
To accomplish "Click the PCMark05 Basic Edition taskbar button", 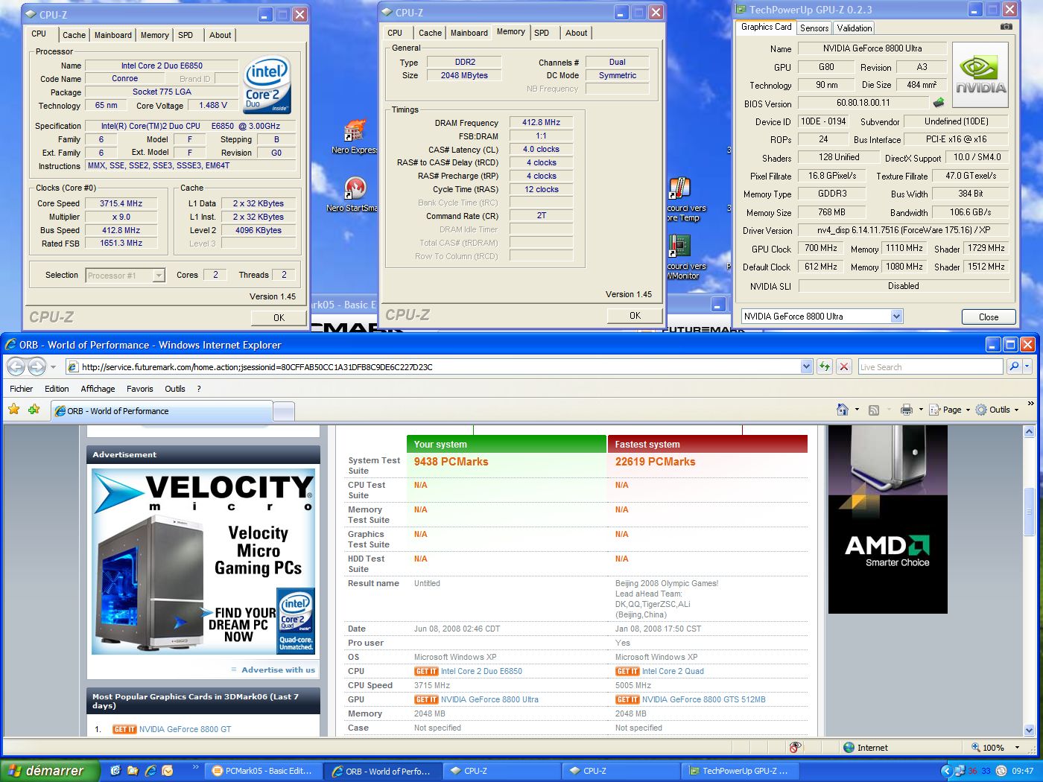I will pyautogui.click(x=264, y=771).
